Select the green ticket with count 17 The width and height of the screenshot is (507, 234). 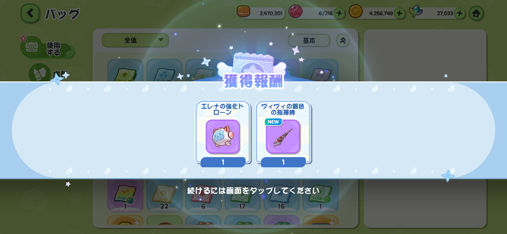(242, 196)
